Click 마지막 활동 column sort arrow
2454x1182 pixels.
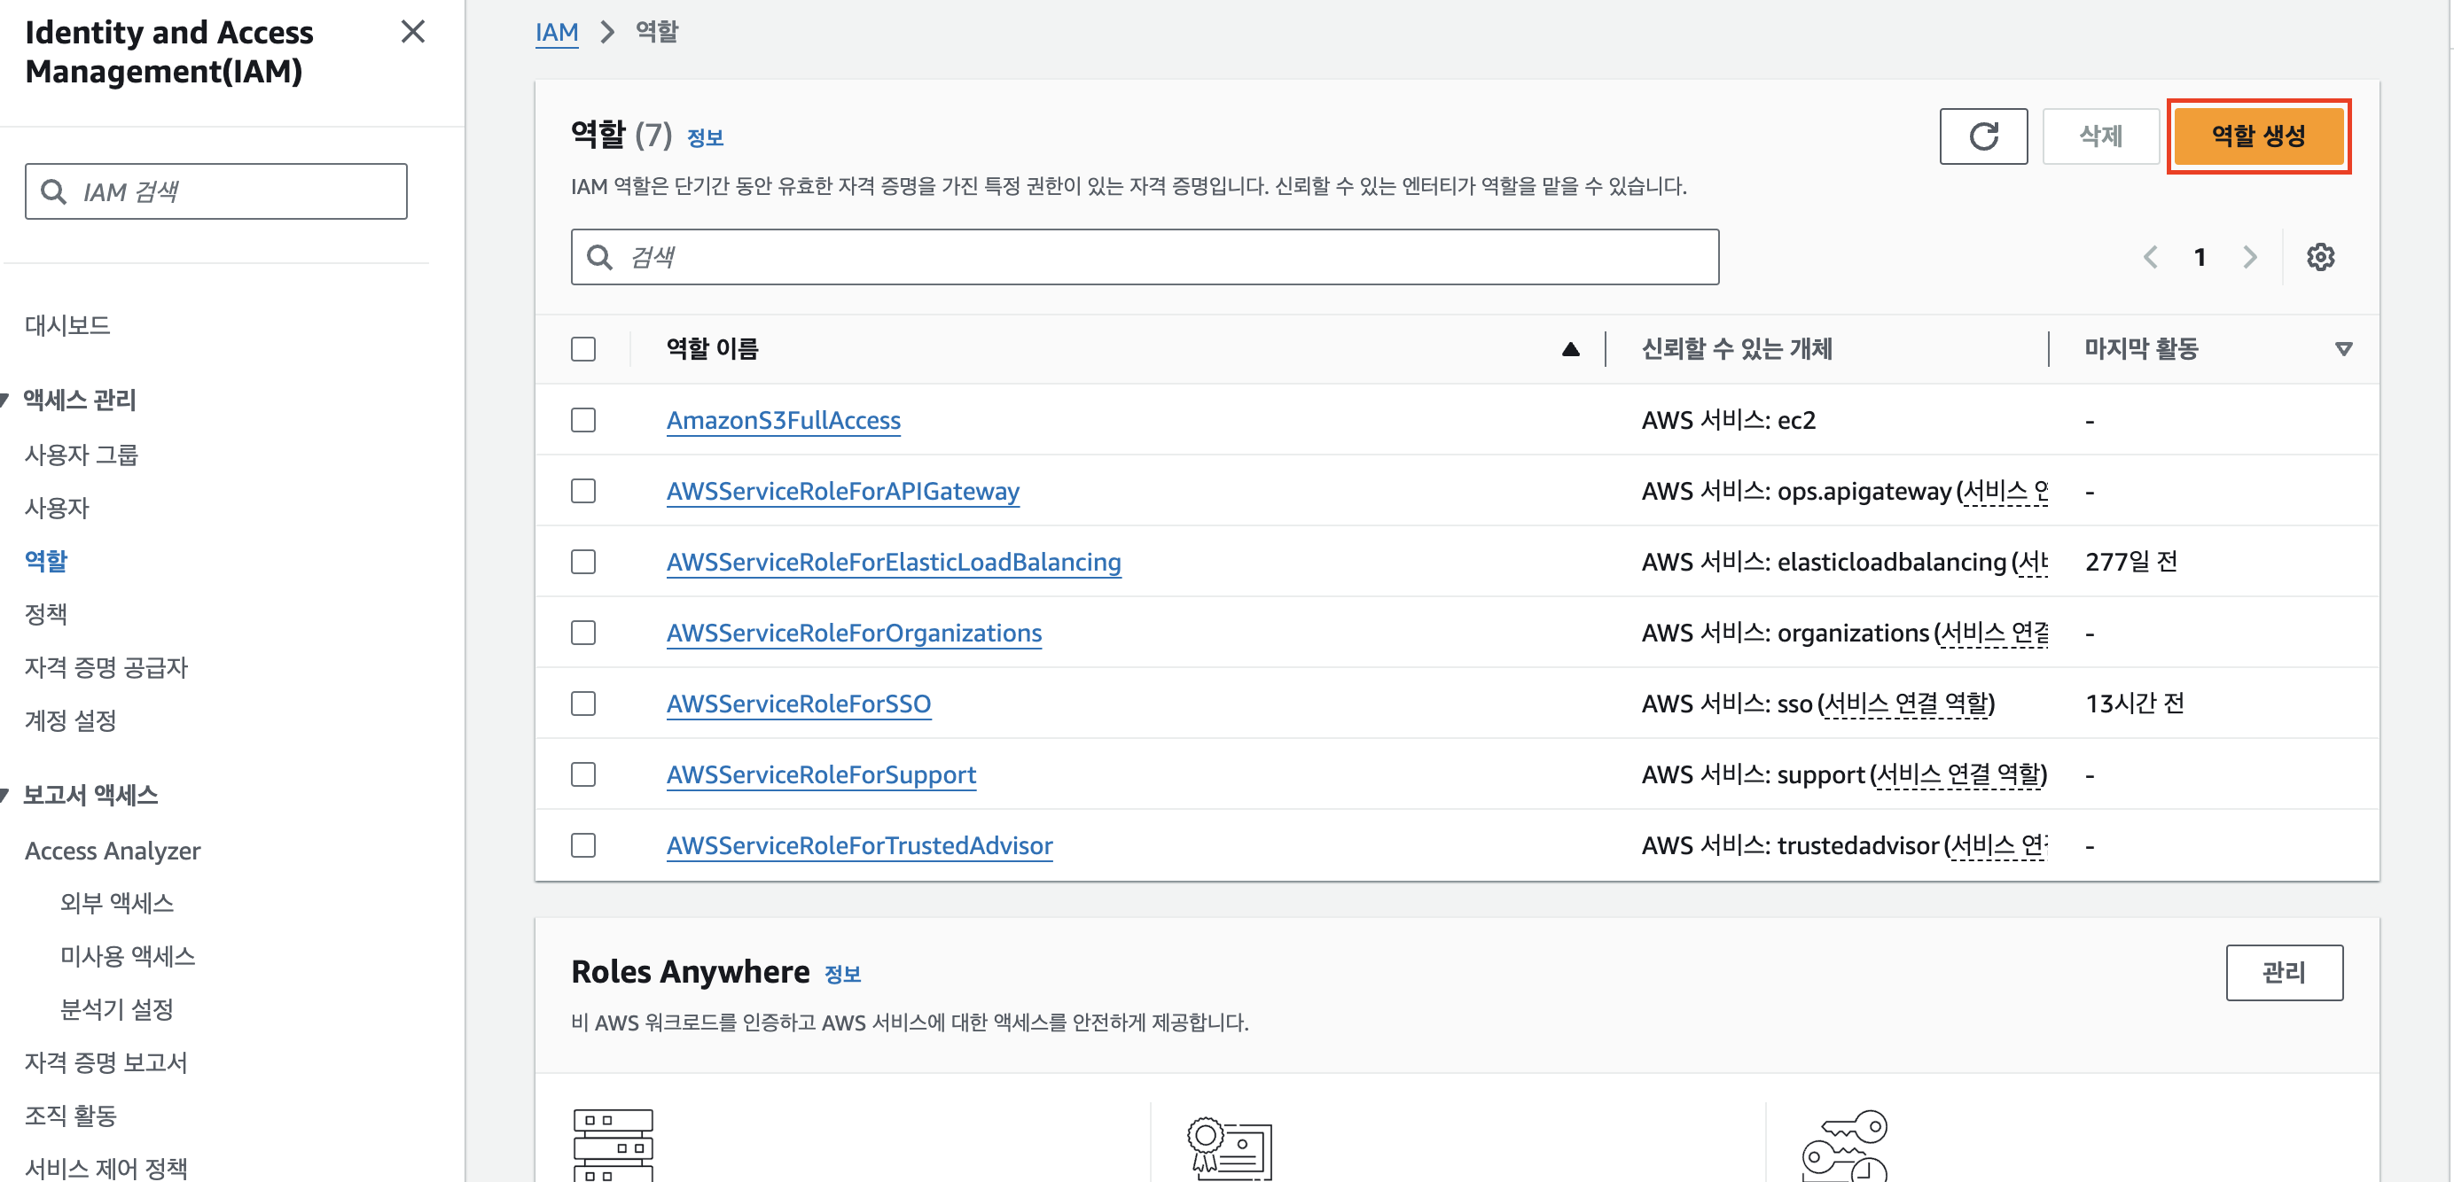tap(2343, 350)
